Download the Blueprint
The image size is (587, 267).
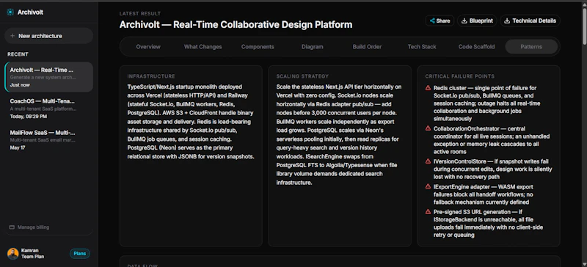click(x=477, y=21)
